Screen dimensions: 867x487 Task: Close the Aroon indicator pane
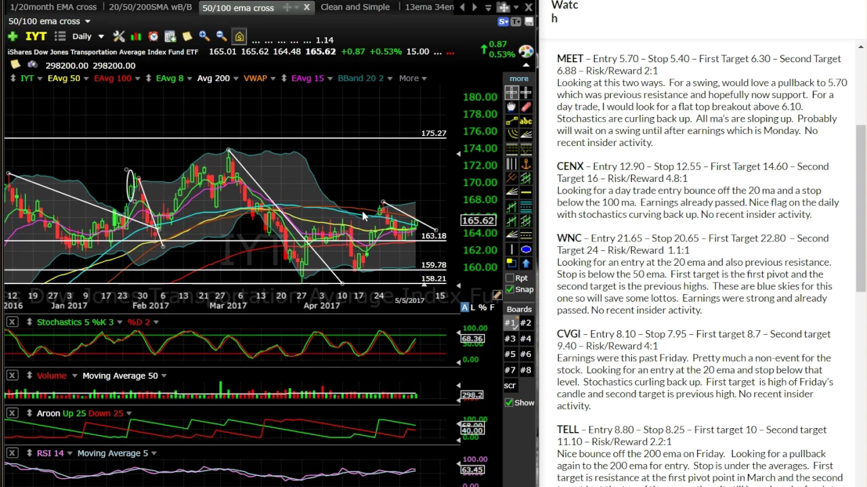pos(12,413)
